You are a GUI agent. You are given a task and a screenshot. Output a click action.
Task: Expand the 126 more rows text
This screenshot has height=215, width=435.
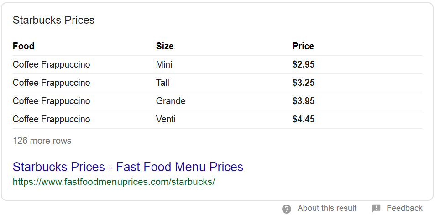pos(42,141)
